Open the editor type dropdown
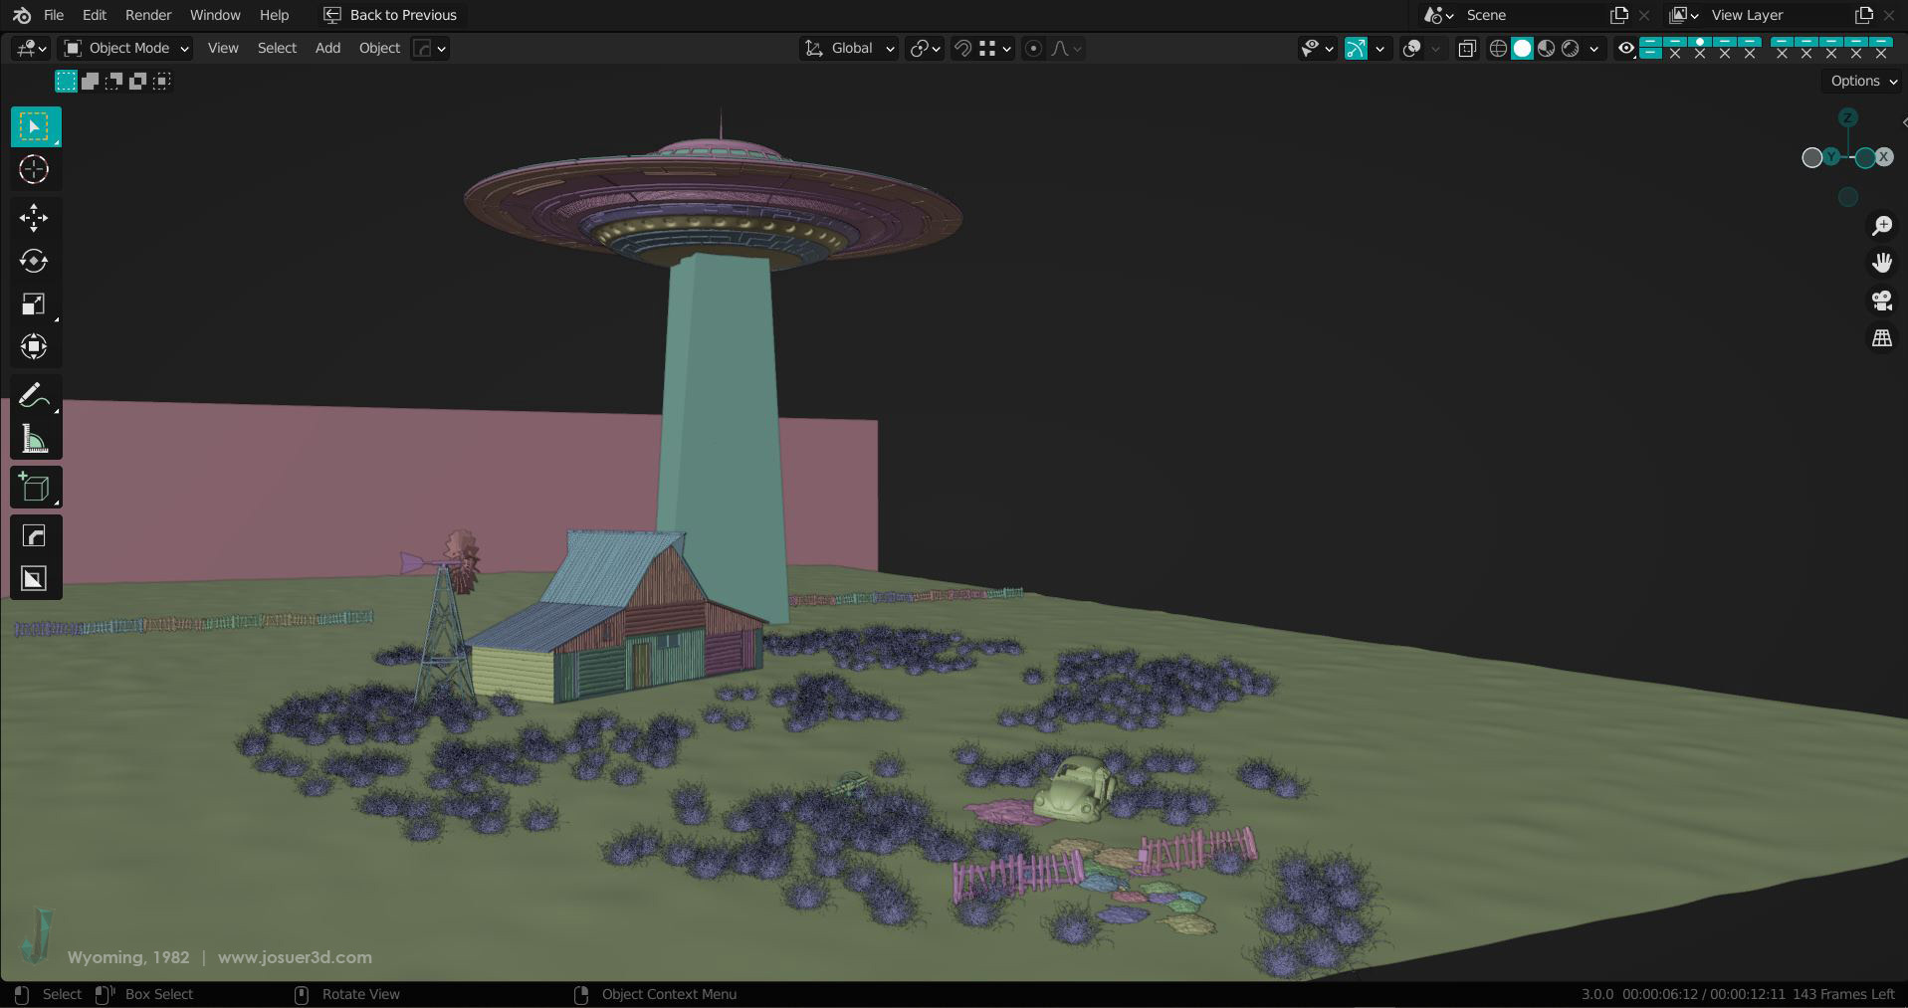This screenshot has width=1908, height=1008. 30,48
